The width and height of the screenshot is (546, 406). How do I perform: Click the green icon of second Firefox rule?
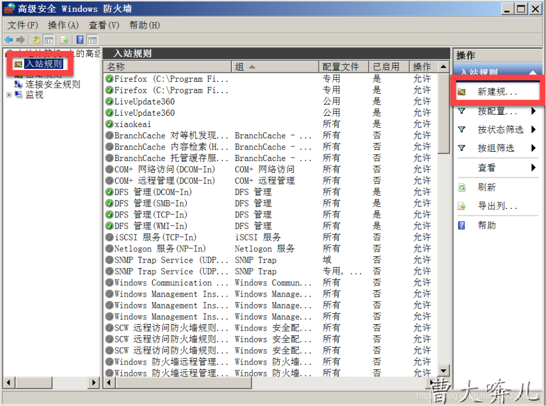[109, 90]
